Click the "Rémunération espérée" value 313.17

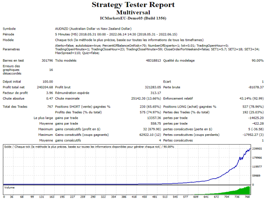pyautogui.click(x=156, y=93)
